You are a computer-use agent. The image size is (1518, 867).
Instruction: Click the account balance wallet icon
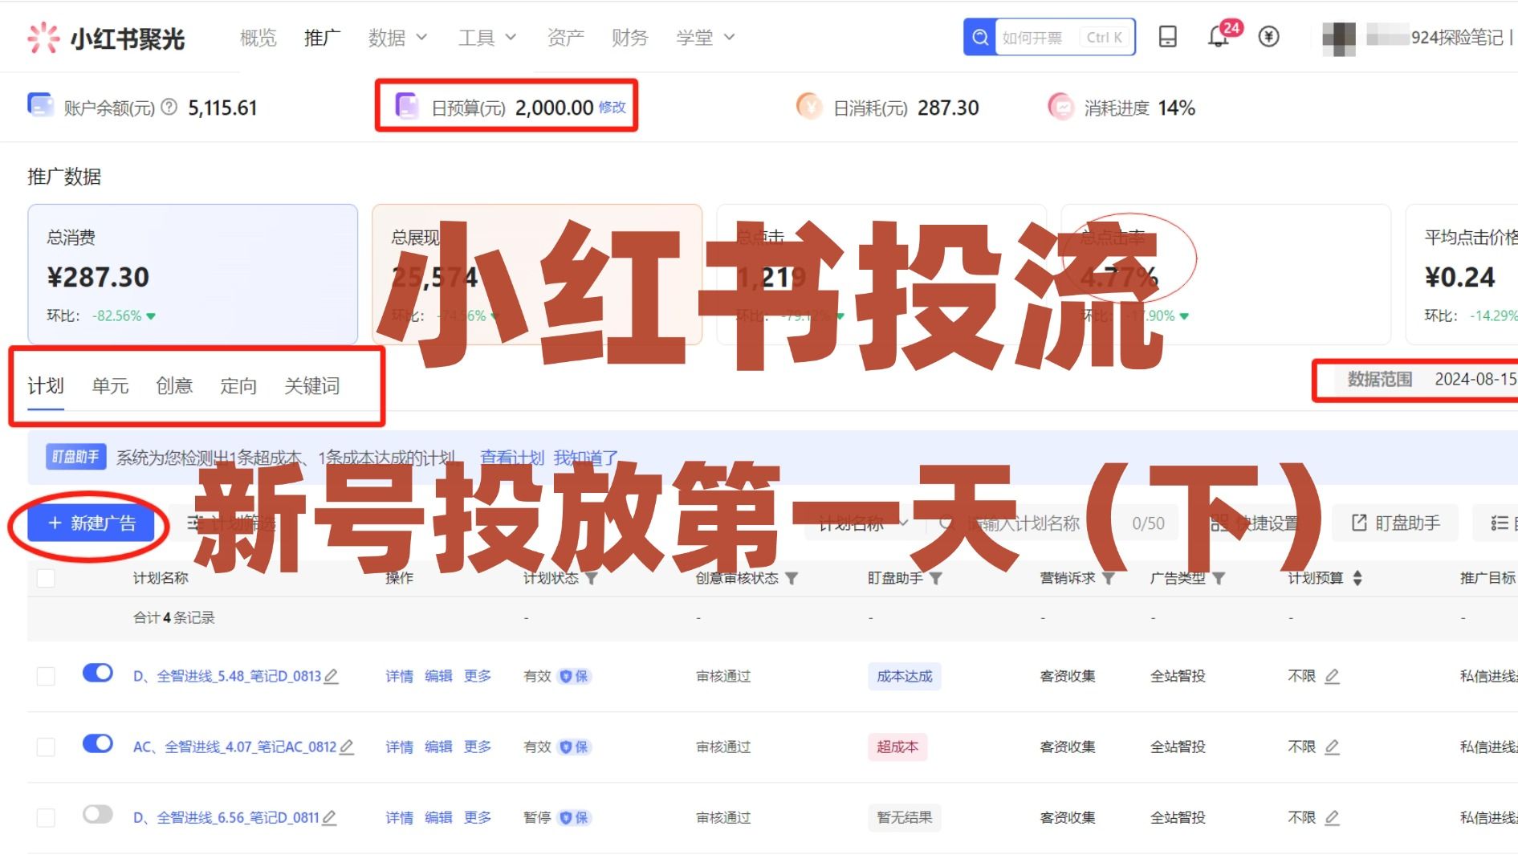coord(41,105)
